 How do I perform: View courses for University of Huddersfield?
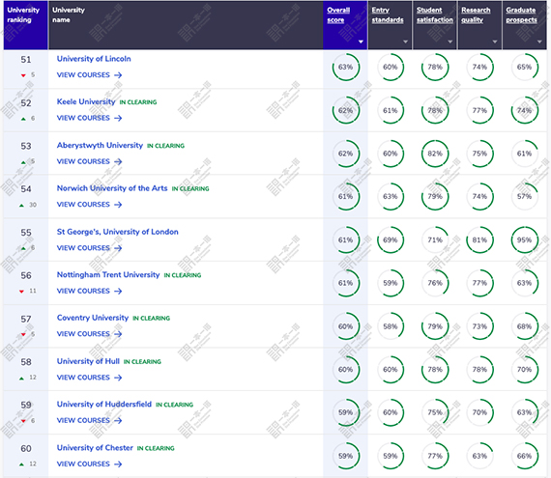click(x=89, y=420)
